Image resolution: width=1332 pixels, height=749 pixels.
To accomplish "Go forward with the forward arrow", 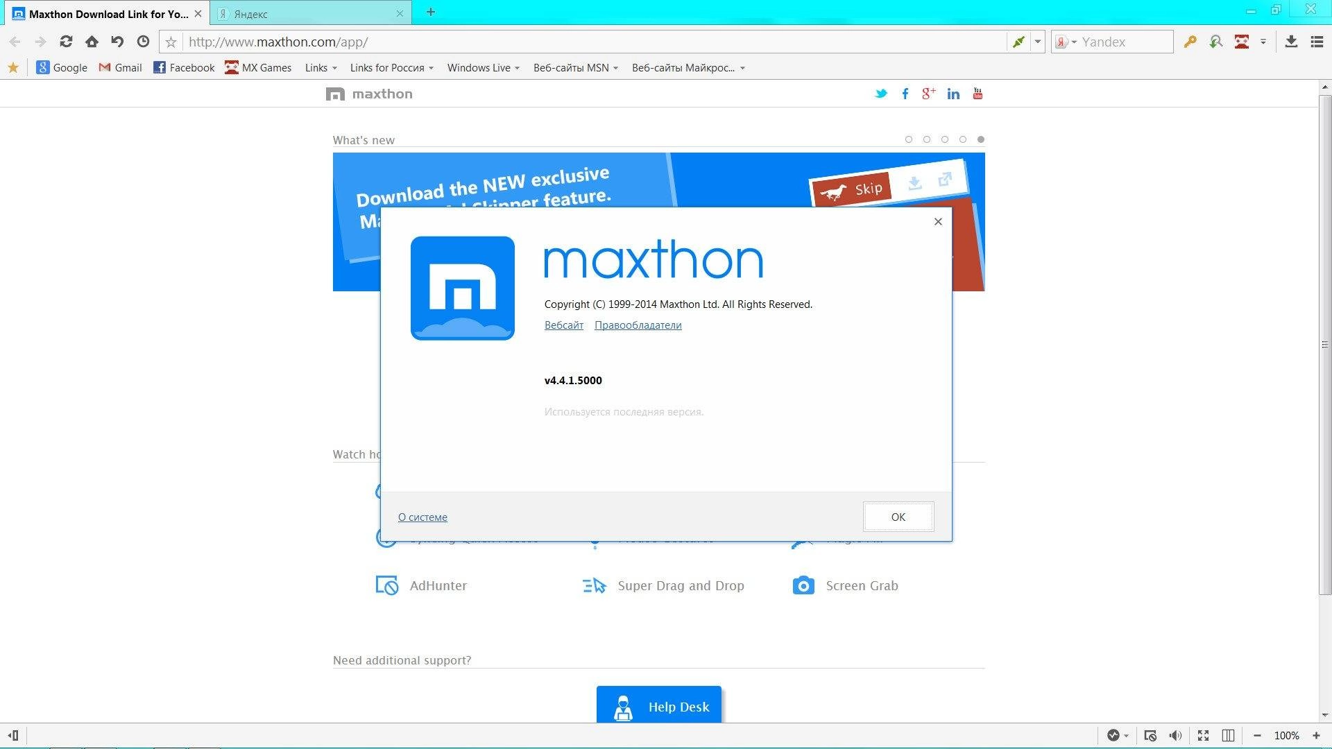I will point(40,42).
